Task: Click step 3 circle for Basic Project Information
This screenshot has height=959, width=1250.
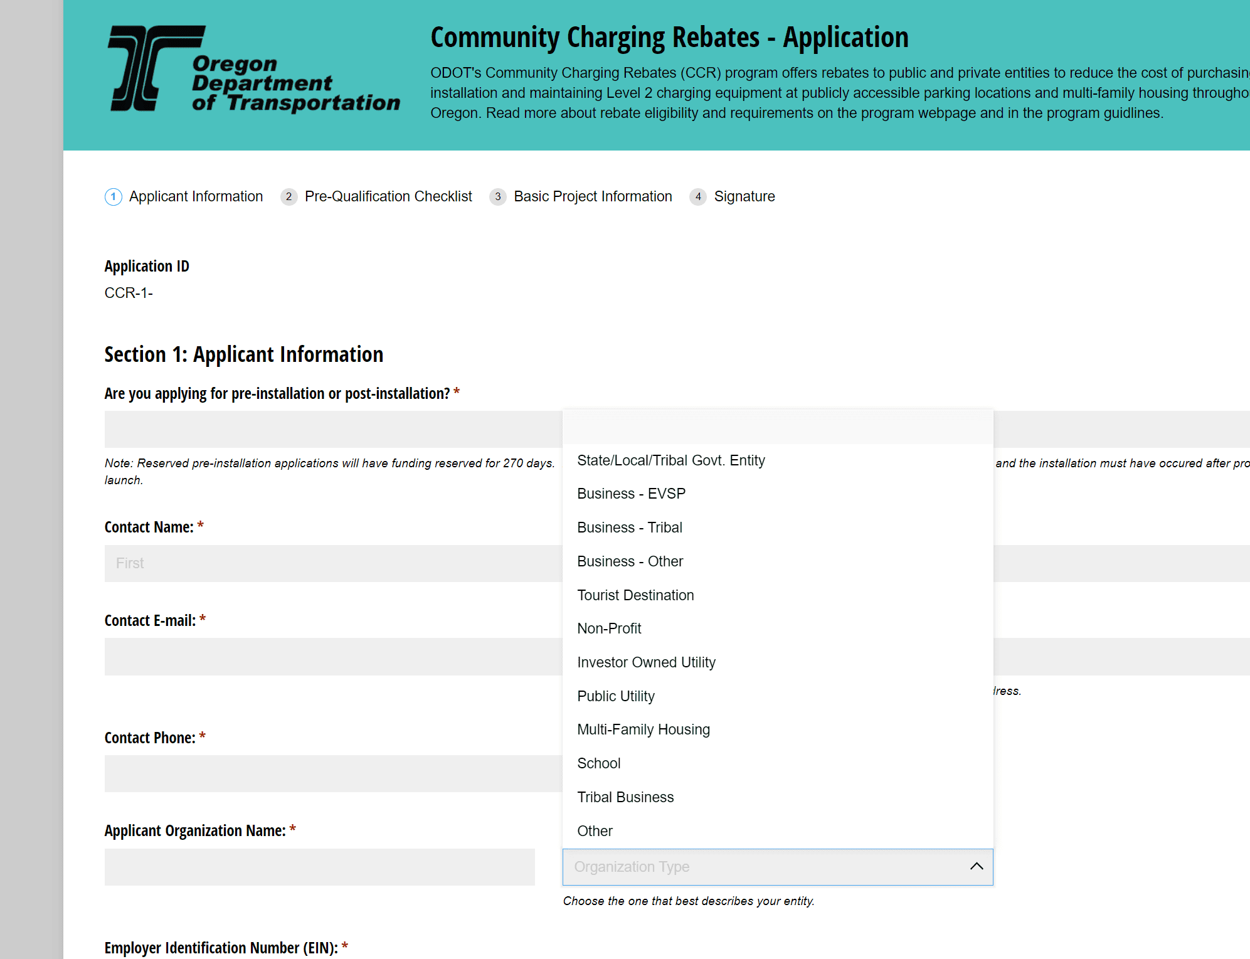Action: (x=498, y=197)
